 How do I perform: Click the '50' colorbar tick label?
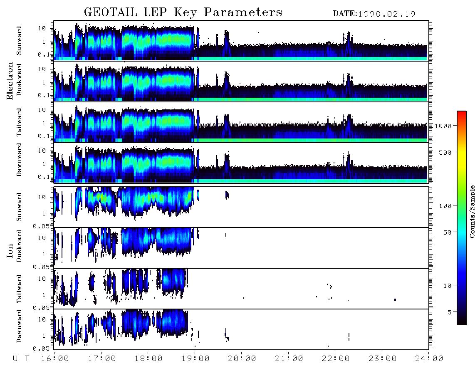pyautogui.click(x=447, y=232)
